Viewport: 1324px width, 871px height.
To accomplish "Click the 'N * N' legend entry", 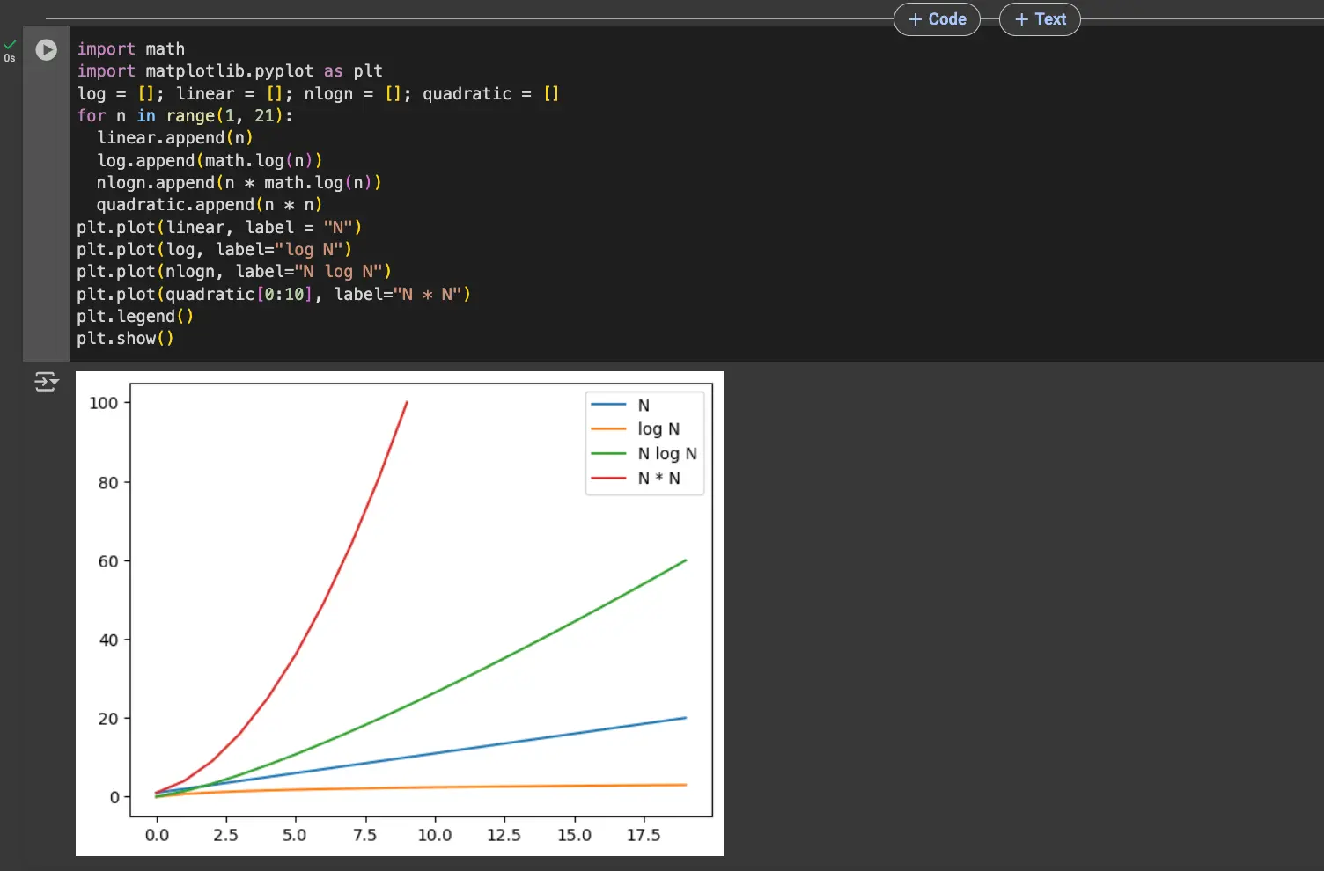I will point(636,479).
